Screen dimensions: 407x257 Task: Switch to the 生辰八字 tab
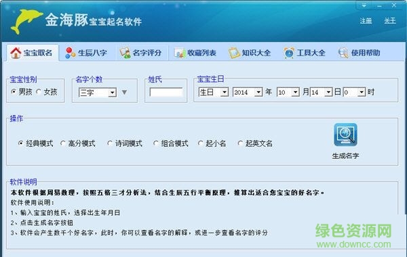pyautogui.click(x=86, y=53)
